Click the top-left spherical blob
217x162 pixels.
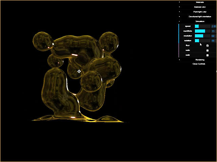point(43,41)
